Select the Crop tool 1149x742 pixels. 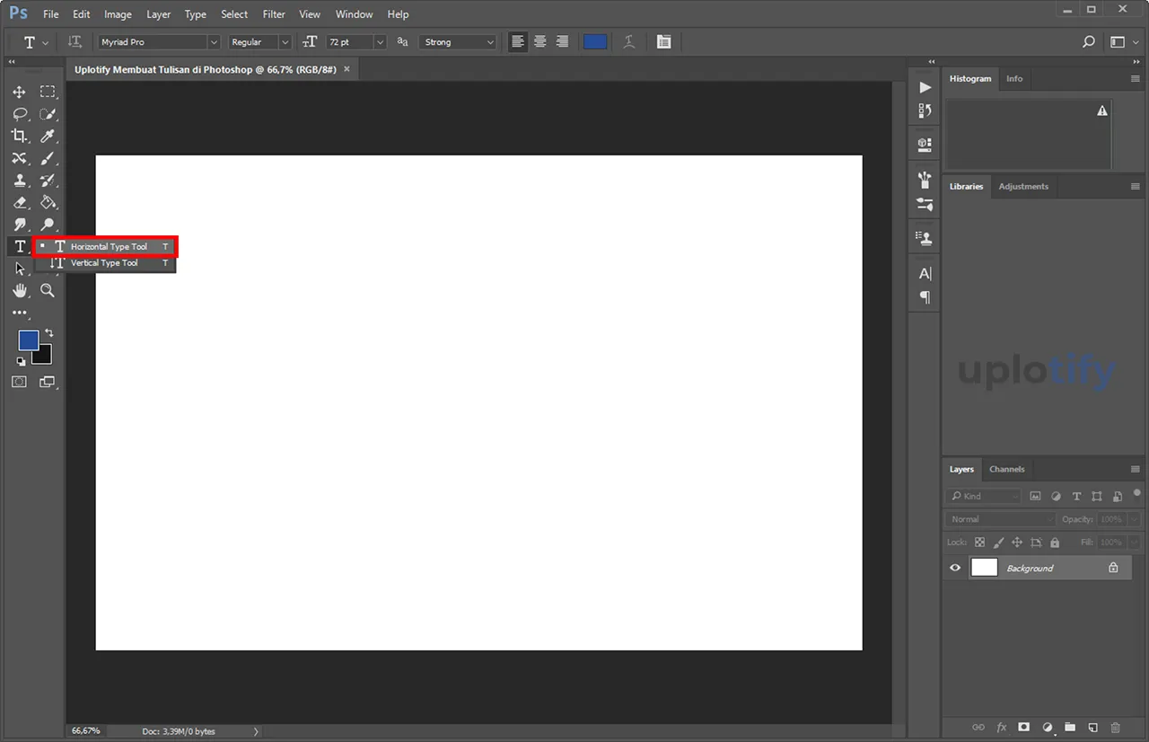click(x=19, y=136)
